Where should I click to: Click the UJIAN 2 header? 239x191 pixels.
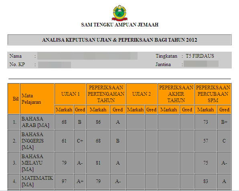point(142,94)
